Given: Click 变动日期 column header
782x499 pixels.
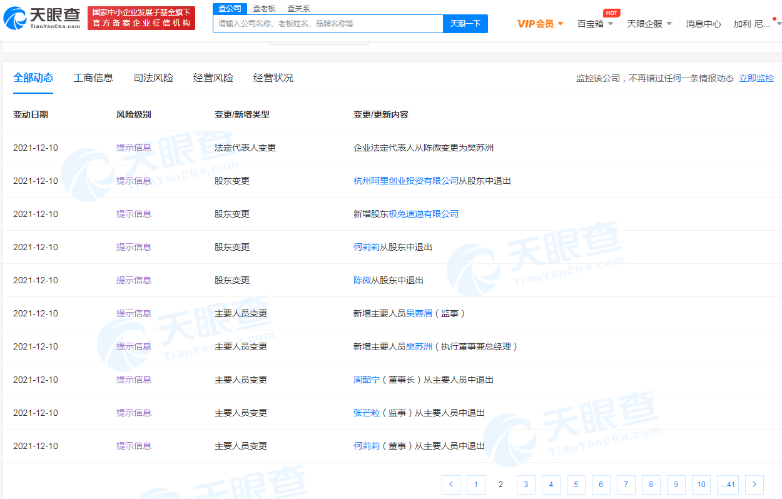Looking at the screenshot, I should click(x=31, y=114).
